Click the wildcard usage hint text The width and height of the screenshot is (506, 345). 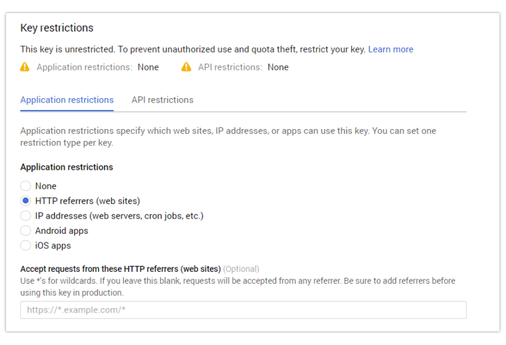pos(237,286)
